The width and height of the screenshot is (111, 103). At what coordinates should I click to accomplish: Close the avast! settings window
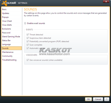[106, 2]
